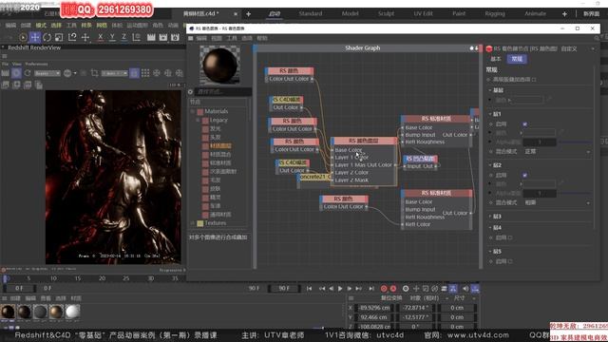Enable the Layer 4 checkbox
The height and width of the screenshot is (342, 608).
click(x=510, y=237)
